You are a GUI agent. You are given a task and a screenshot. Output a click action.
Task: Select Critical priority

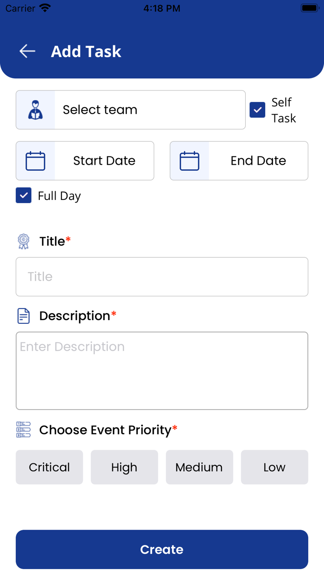pyautogui.click(x=50, y=467)
